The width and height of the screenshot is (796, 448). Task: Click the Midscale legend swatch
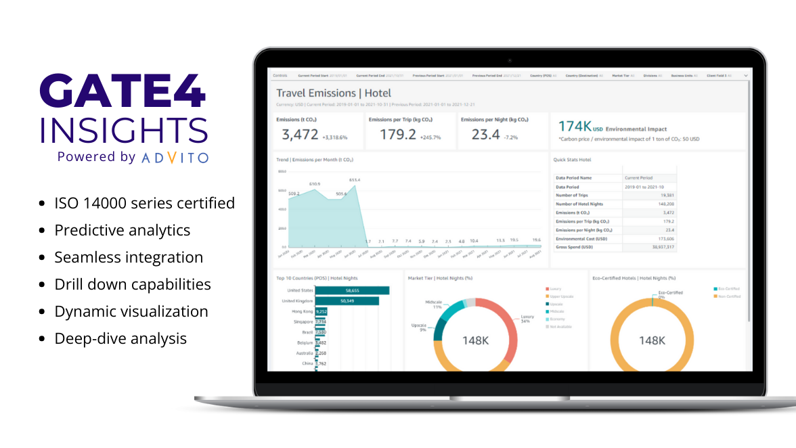click(547, 311)
